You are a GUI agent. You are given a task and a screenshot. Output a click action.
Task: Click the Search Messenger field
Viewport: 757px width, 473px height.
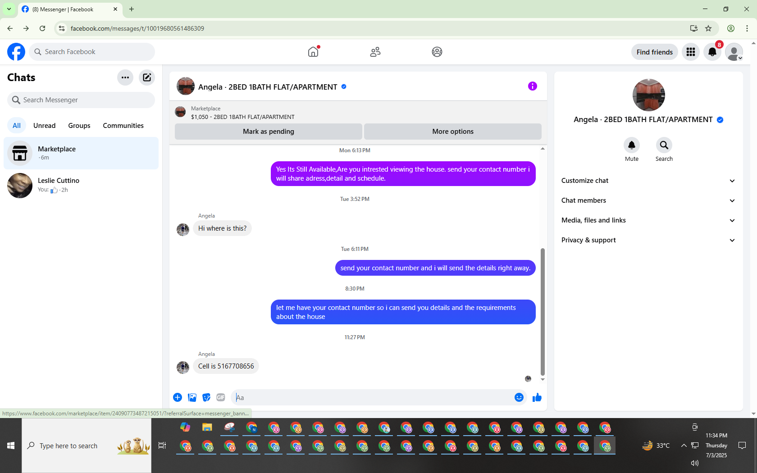tap(81, 100)
